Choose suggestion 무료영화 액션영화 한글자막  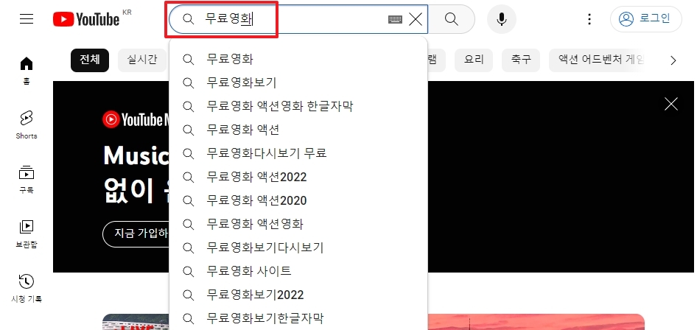[298, 106]
